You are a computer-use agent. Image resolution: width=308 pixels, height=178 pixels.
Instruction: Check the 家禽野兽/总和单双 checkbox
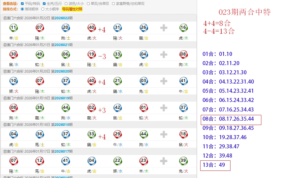click(x=114, y=4)
